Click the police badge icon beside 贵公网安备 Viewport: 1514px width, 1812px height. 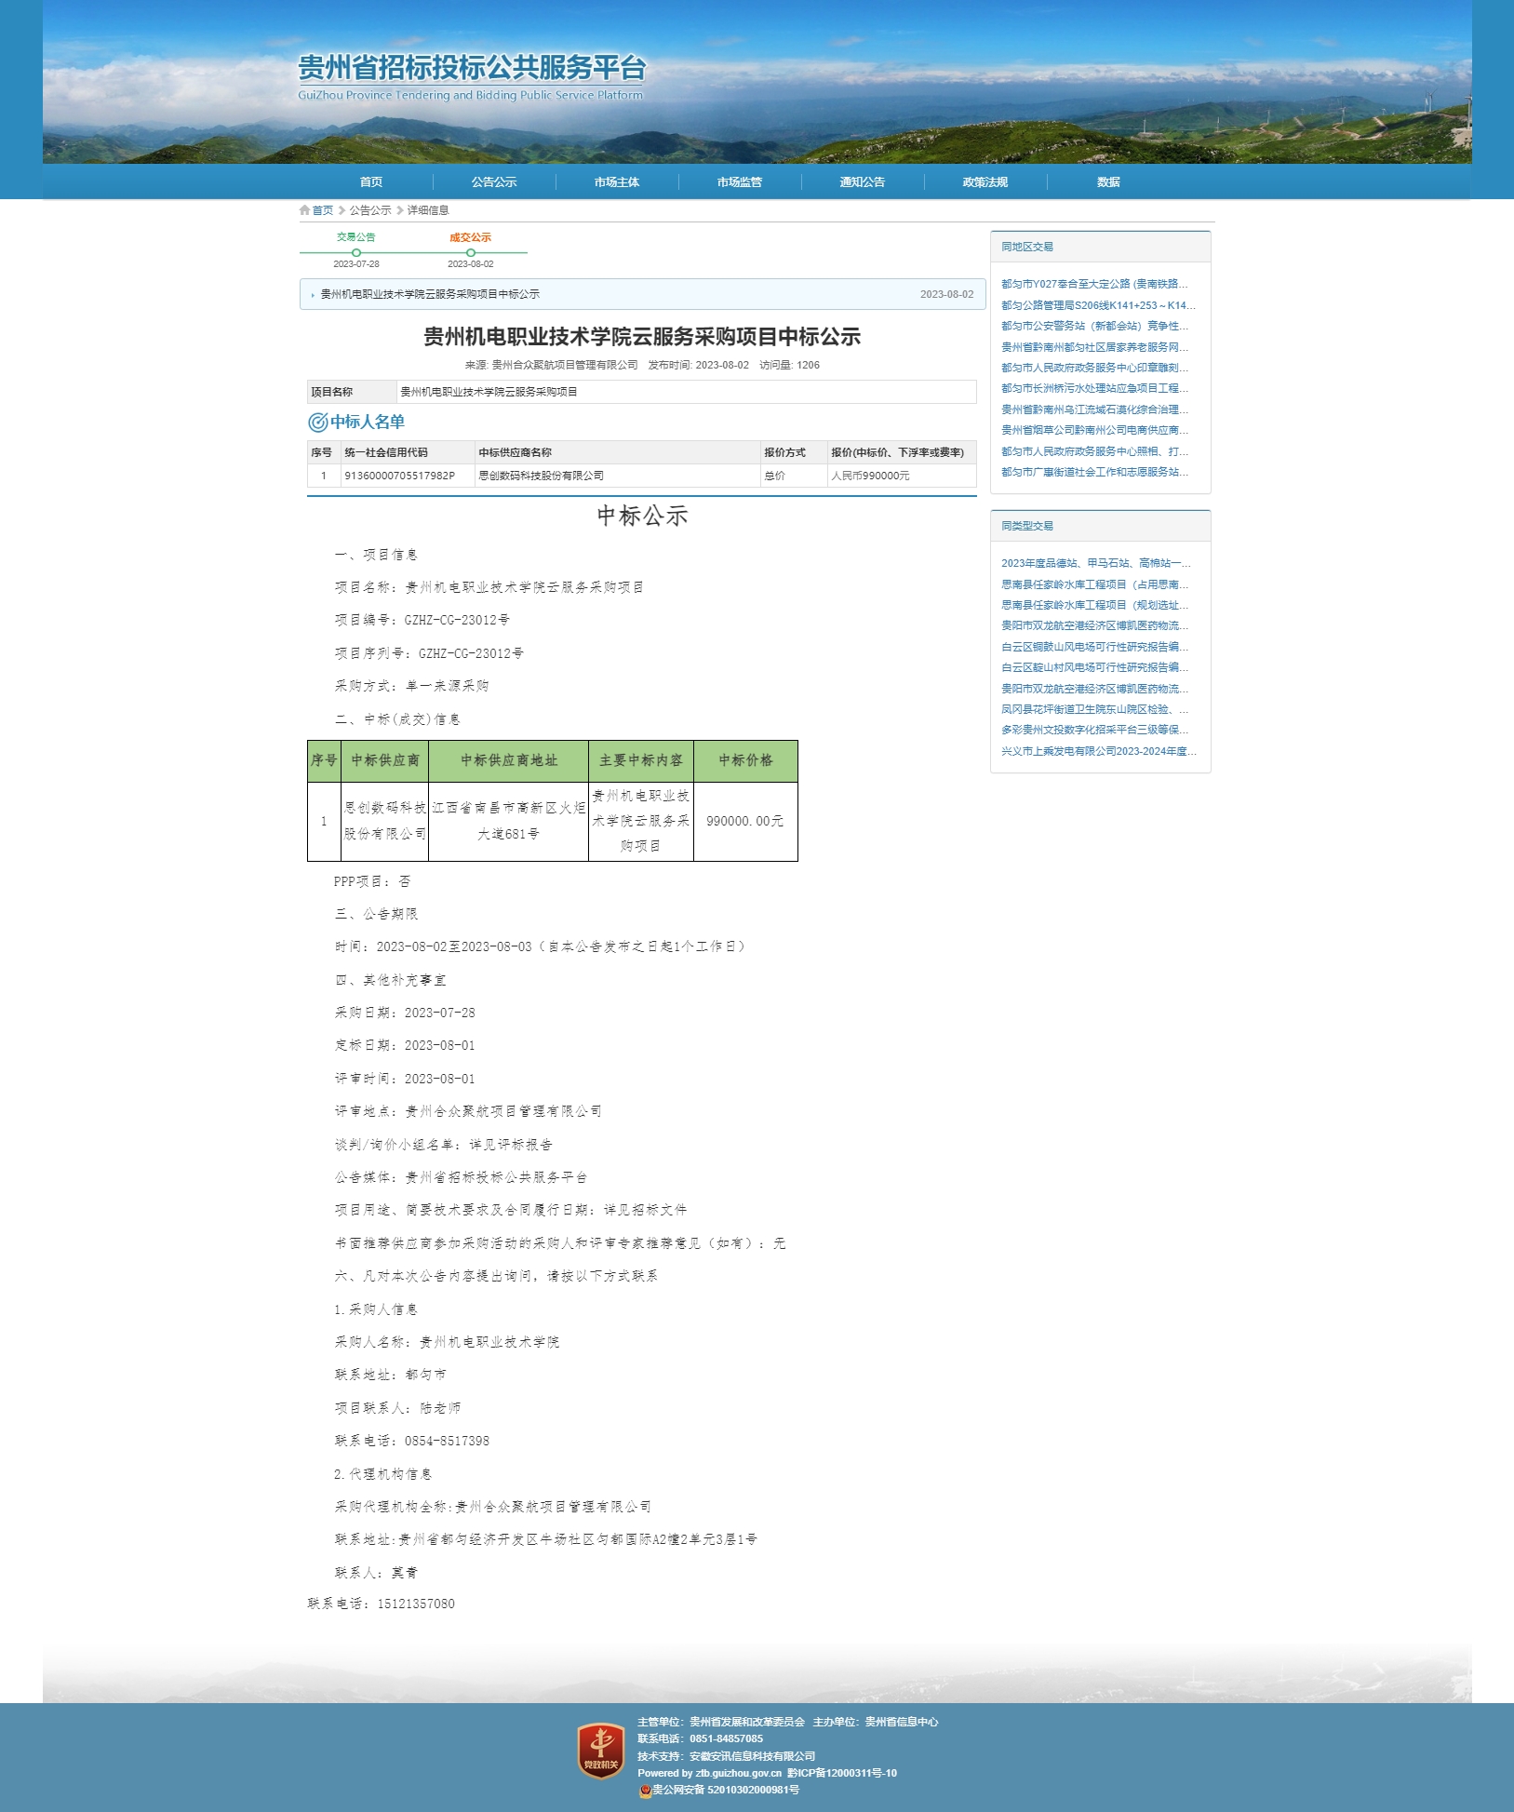tap(644, 1790)
